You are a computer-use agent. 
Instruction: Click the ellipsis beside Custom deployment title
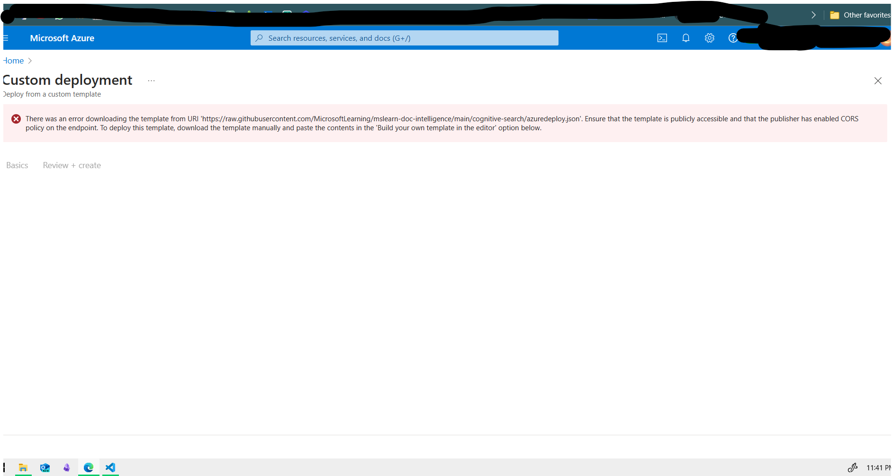coord(151,81)
